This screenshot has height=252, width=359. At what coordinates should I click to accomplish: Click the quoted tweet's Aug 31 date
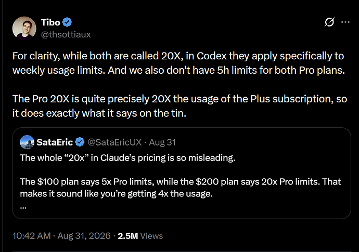[x=162, y=142]
